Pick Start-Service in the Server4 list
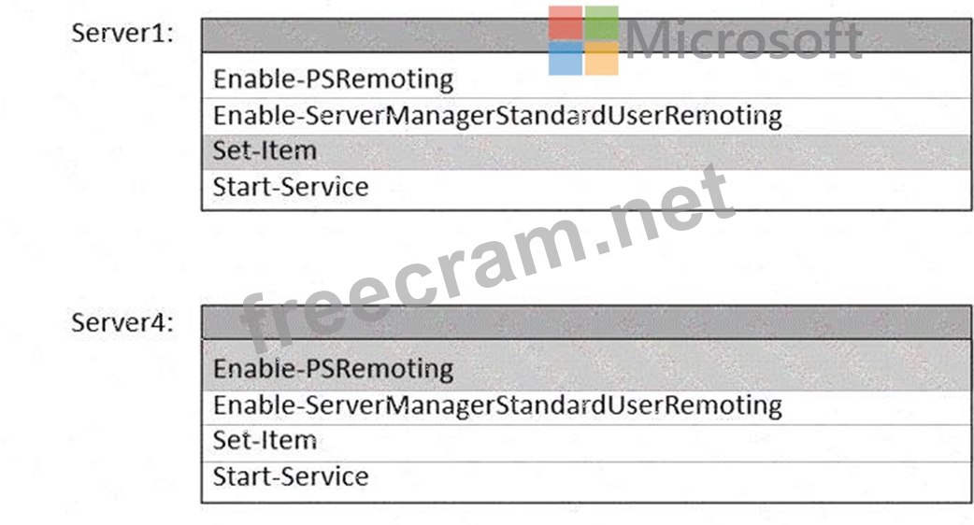This screenshot has width=974, height=525. click(x=291, y=477)
